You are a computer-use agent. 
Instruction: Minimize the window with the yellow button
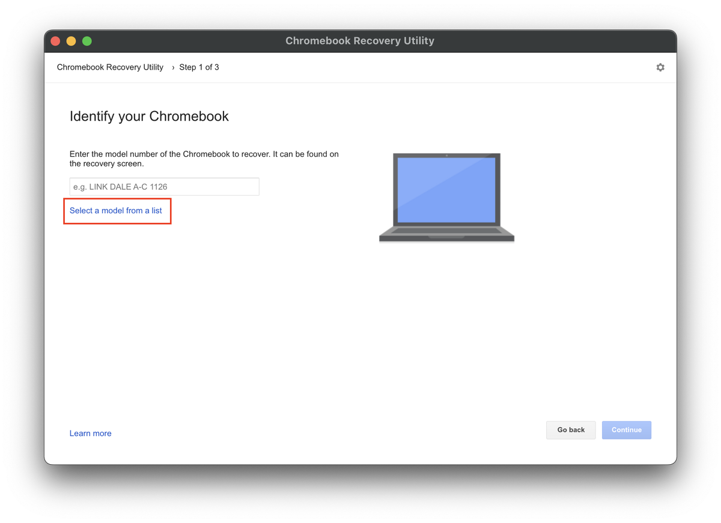click(71, 41)
